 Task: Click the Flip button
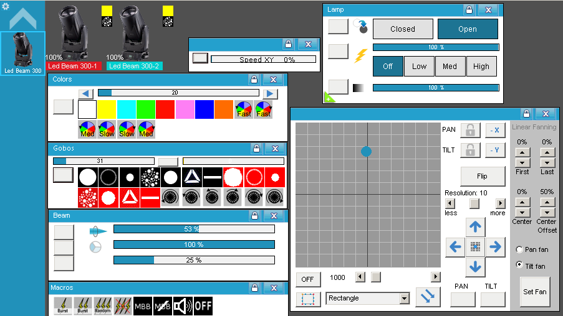pos(482,176)
